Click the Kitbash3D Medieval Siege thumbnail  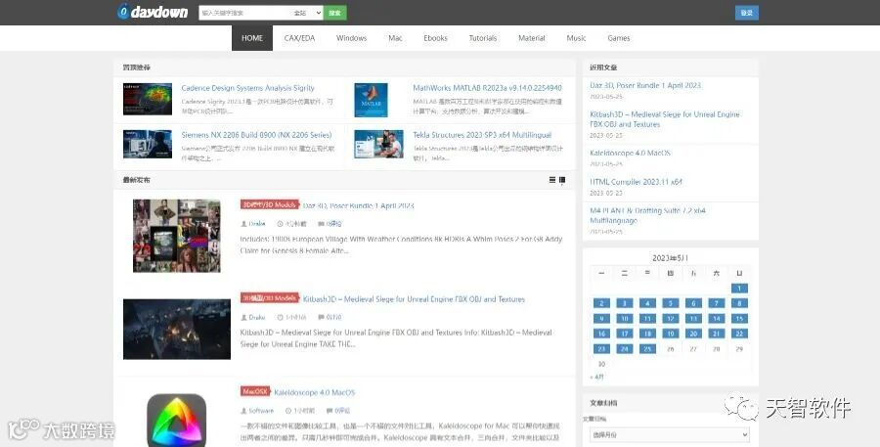[177, 329]
